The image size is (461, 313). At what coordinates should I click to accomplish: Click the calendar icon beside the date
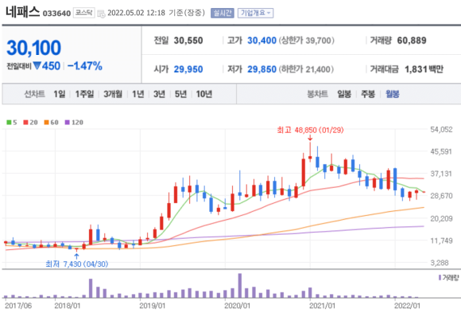click(101, 14)
